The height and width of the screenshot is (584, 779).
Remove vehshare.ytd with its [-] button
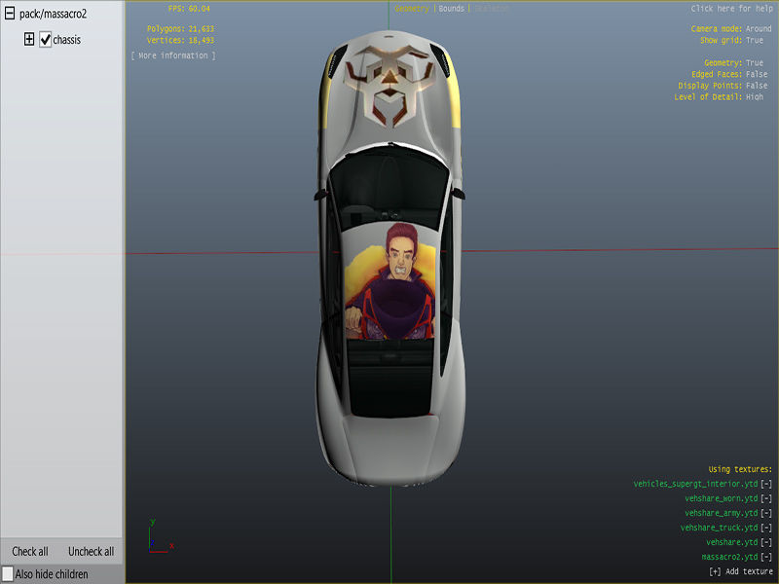point(766,542)
